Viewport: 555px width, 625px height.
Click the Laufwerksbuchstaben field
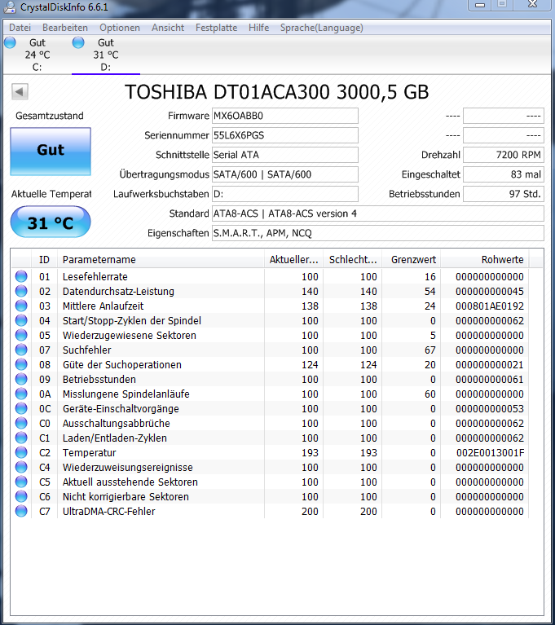coord(285,194)
